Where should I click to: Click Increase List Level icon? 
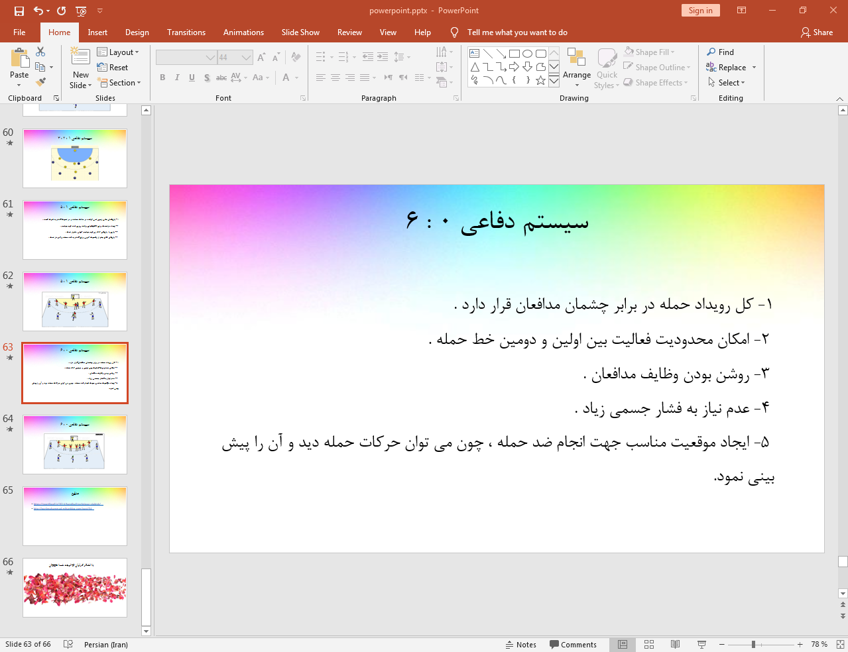(383, 57)
